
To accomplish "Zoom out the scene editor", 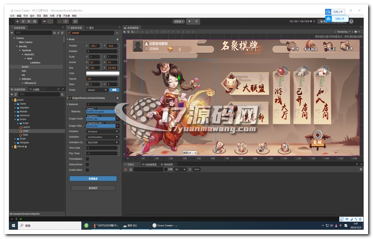I will click(x=129, y=32).
